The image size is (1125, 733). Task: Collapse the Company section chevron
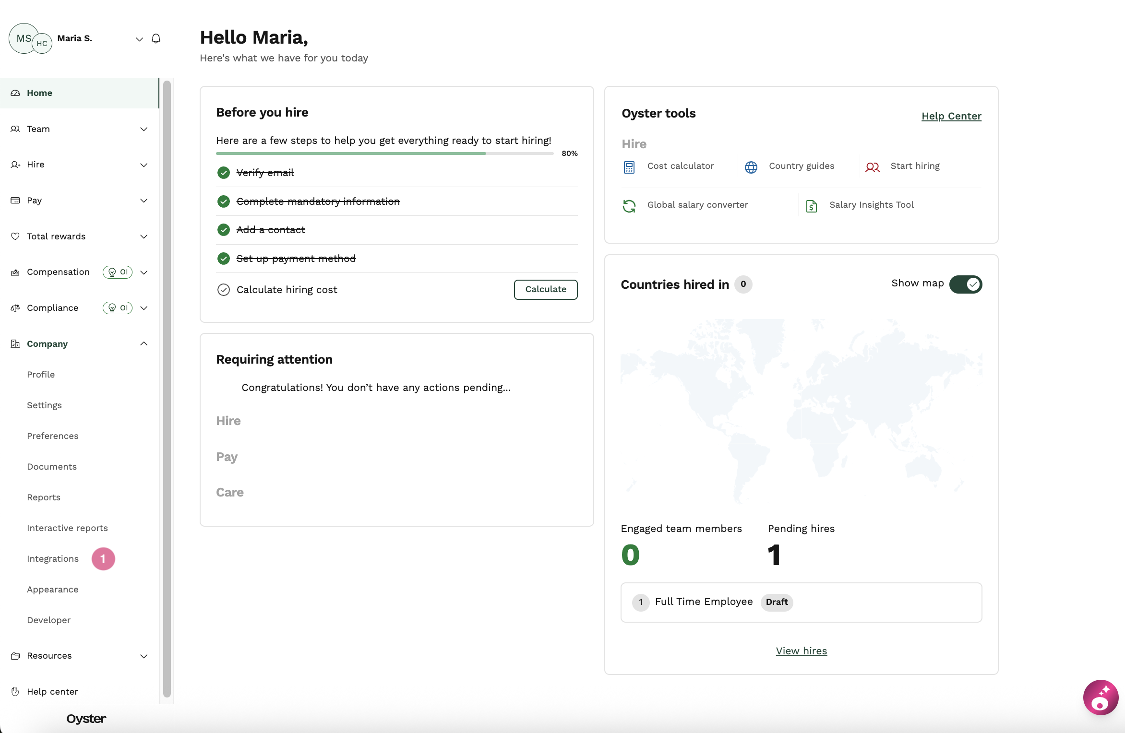pyautogui.click(x=144, y=343)
